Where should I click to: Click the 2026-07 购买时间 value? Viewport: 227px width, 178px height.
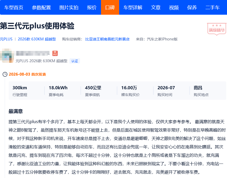(166, 88)
